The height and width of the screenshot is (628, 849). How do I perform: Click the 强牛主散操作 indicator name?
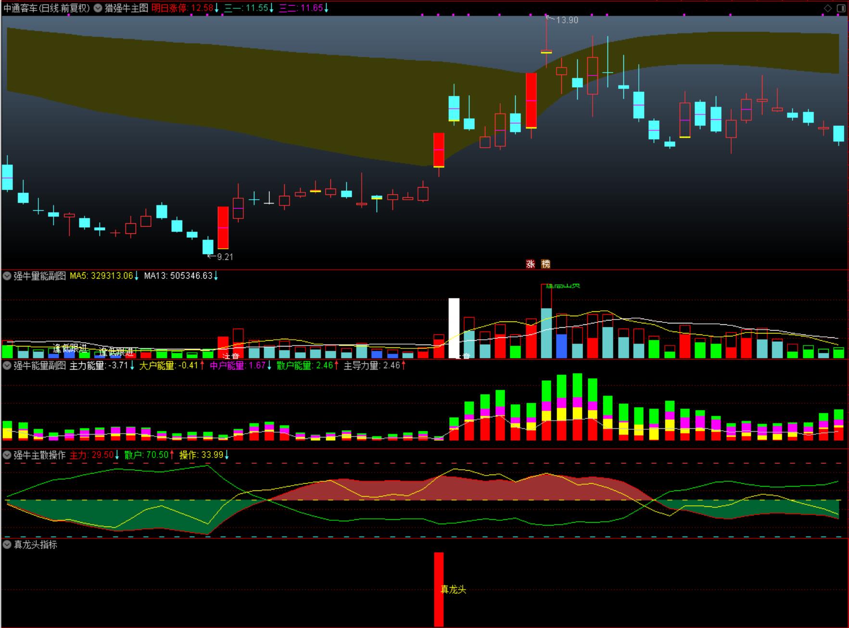(39, 455)
